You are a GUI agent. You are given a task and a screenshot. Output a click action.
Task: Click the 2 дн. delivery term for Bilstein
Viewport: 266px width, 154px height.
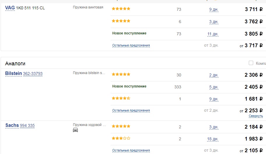(x=214, y=75)
